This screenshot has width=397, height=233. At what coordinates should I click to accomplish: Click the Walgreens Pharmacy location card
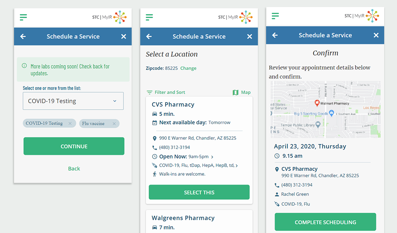(199, 222)
